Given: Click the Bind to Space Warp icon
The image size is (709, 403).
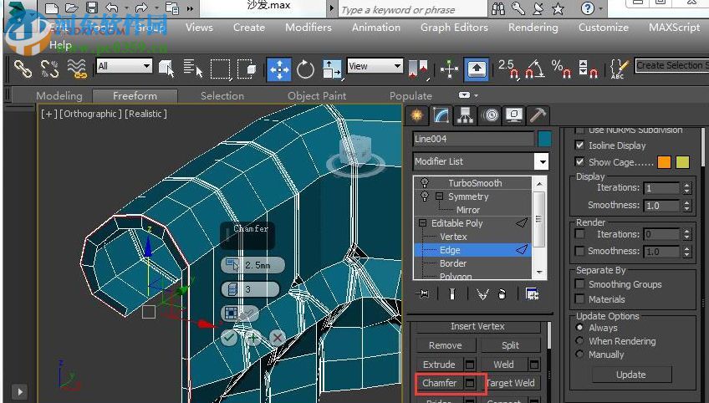Looking at the screenshot, I should pyautogui.click(x=77, y=69).
